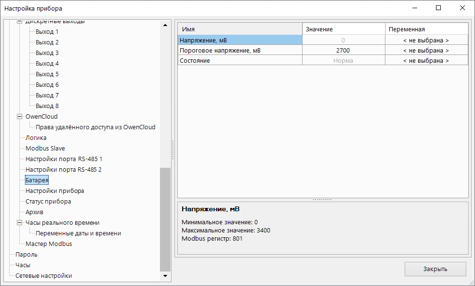The height and width of the screenshot is (286, 475).
Task: Click the Имя column header
Action: click(240, 29)
